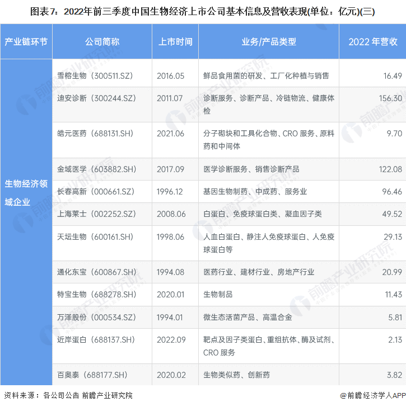Click 金域医学 listing date 2017.09
Screen dimensions: 406x407
170,169
